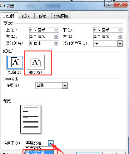Close the 页面设置 dialog

coord(121,4)
